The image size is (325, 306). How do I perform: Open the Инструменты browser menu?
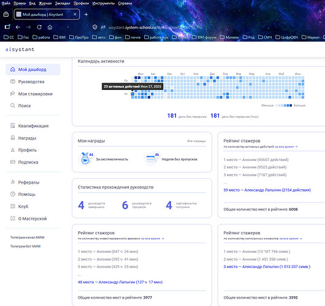(x=104, y=3)
